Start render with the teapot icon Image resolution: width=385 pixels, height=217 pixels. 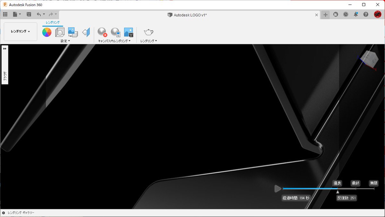pos(149,32)
